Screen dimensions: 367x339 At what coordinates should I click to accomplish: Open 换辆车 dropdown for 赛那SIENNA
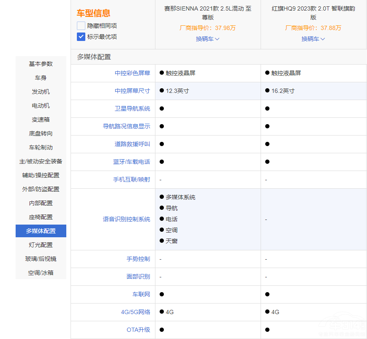tap(207, 39)
